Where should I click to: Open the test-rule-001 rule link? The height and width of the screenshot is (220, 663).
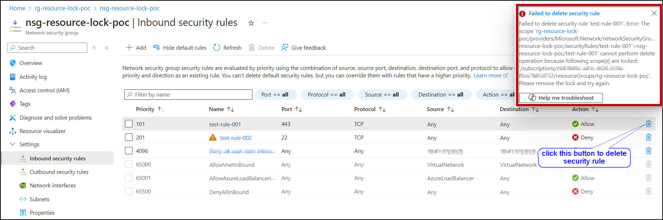click(225, 125)
